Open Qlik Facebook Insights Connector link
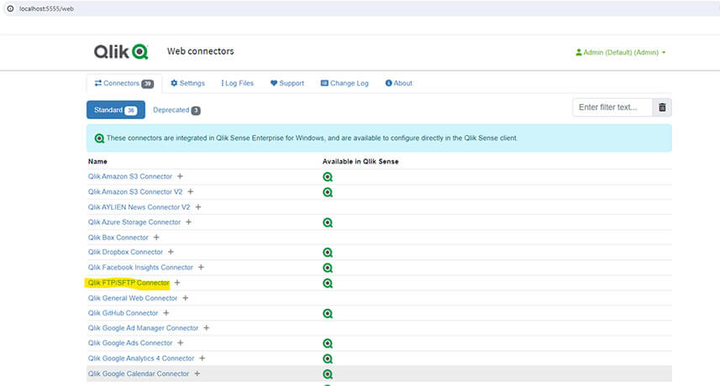This screenshot has width=720, height=386. pos(140,268)
